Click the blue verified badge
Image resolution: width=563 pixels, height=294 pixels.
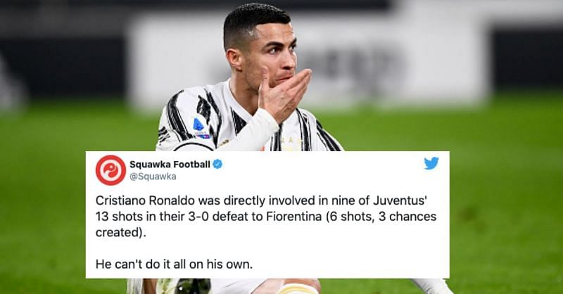click(x=217, y=165)
